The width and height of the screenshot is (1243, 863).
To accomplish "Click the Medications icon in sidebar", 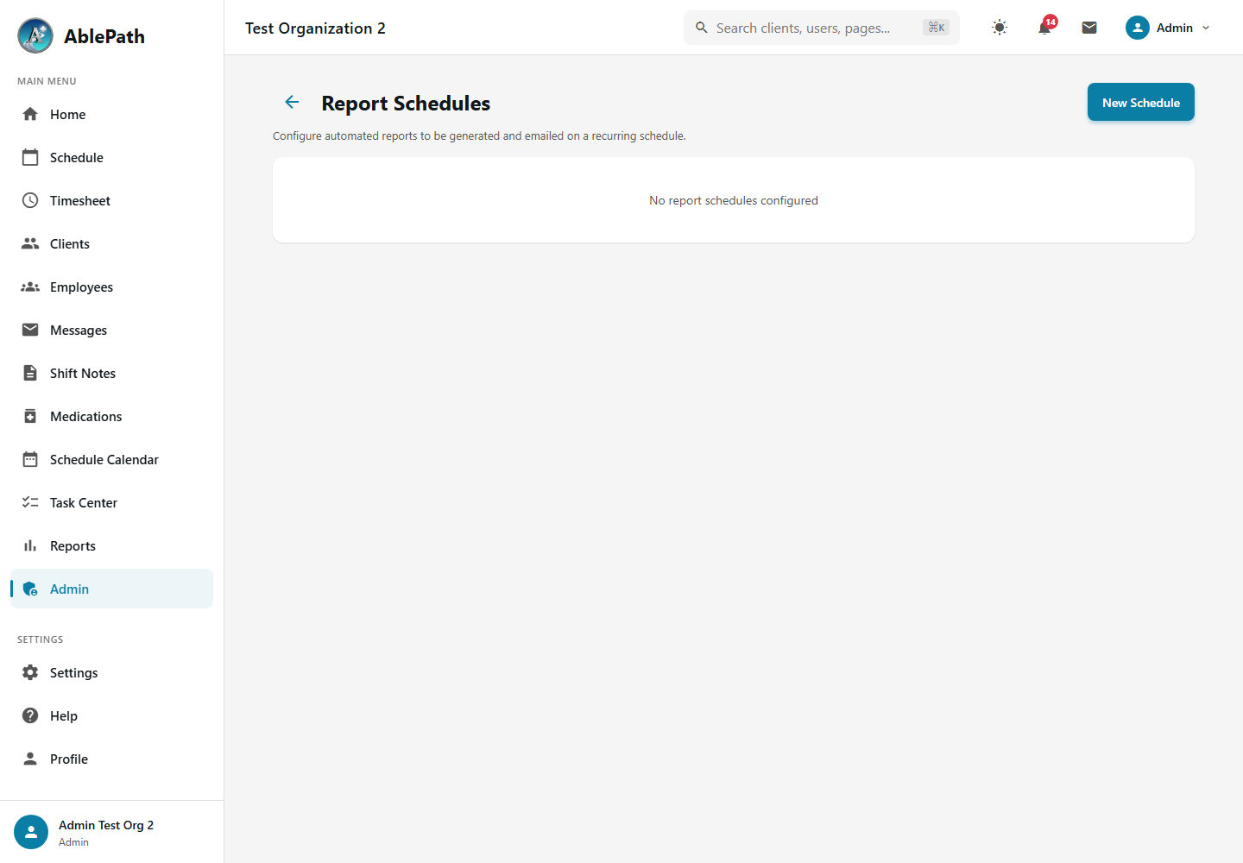I will [30, 416].
